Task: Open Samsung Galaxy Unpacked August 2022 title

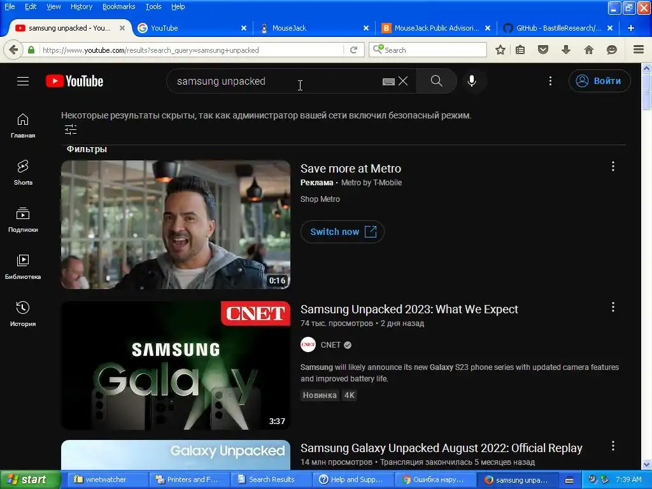Action: [x=441, y=448]
